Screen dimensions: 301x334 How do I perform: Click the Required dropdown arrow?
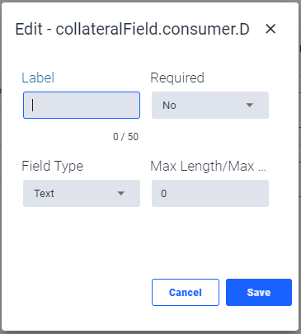tap(250, 105)
